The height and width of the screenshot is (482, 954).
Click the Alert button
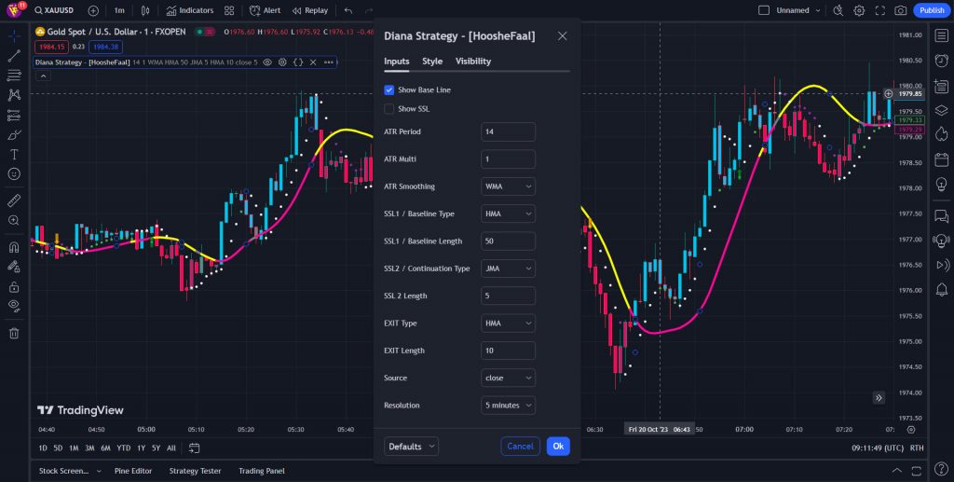click(x=265, y=10)
